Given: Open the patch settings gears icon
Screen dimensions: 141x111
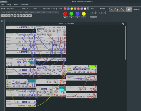Looking at the screenshot, I should (x=123, y=24).
